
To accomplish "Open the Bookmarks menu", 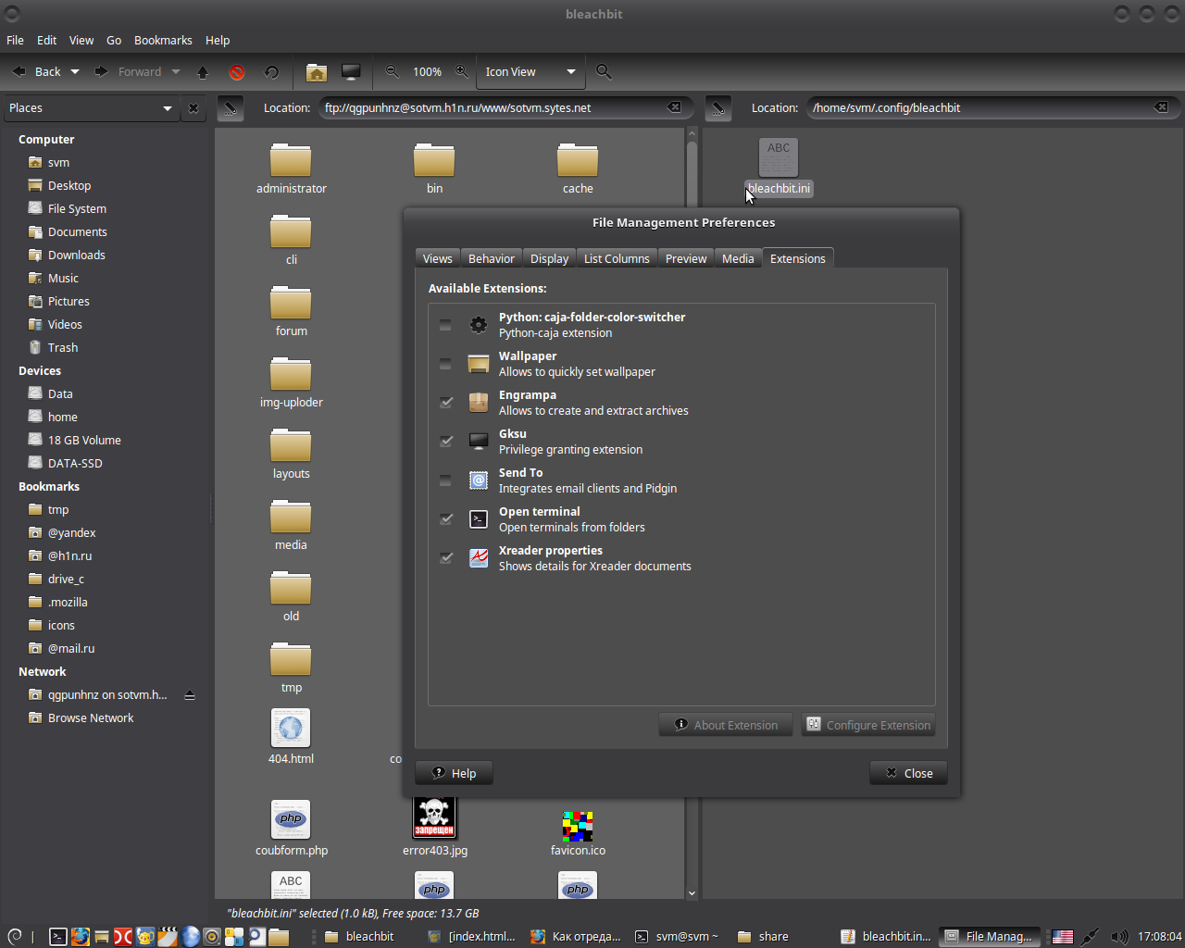I will point(163,41).
